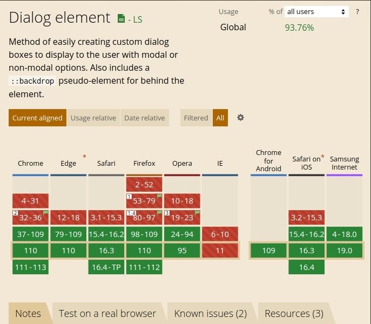The height and width of the screenshot is (324, 371).
Task: Click the Chrome 37-109 version cell
Action: 31,234
